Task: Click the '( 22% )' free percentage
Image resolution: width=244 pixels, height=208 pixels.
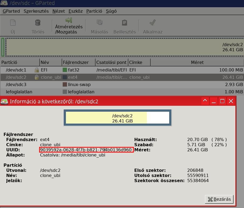Action: pos(219,145)
